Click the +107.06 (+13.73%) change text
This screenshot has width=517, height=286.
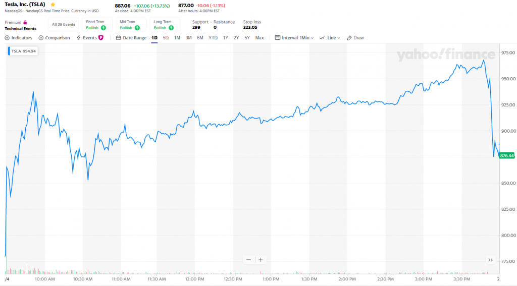151,6
